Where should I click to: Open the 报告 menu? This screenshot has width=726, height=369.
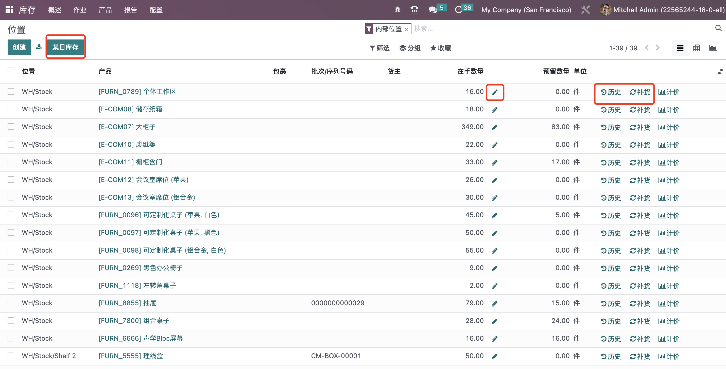click(x=131, y=10)
